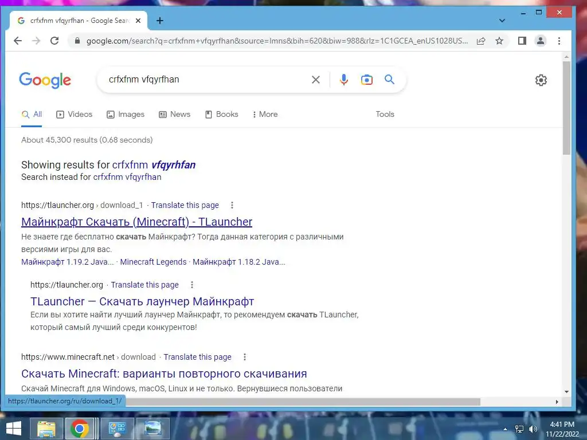Open Minecraft Legends sitelink
Screen dimensions: 587x440
[153, 262]
